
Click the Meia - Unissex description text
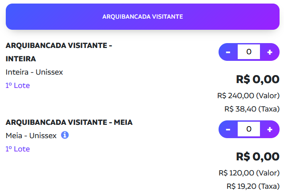tap(31, 135)
